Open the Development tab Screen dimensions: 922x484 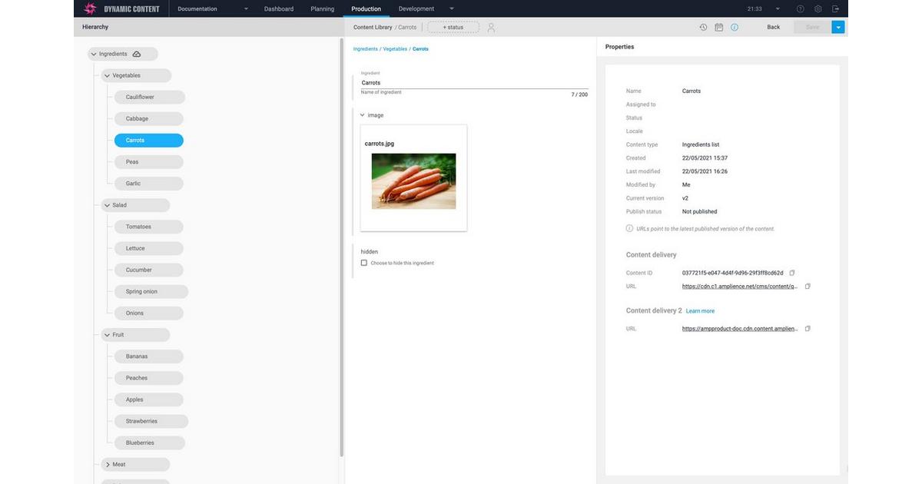pyautogui.click(x=416, y=9)
